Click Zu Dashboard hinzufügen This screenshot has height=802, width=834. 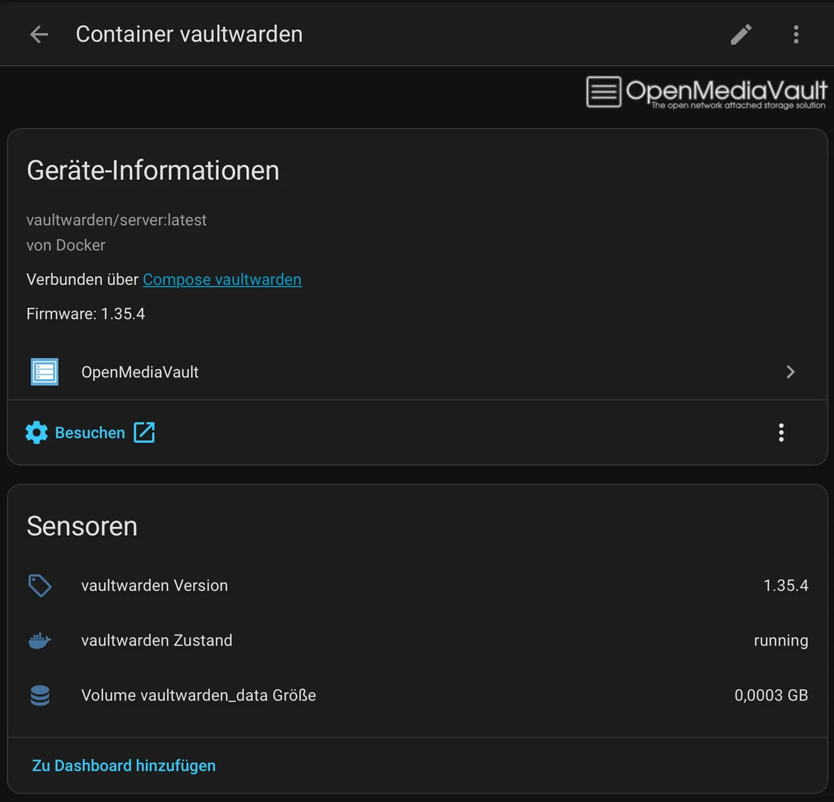(x=124, y=765)
